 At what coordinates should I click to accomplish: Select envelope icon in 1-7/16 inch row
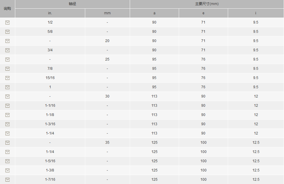click(7, 180)
